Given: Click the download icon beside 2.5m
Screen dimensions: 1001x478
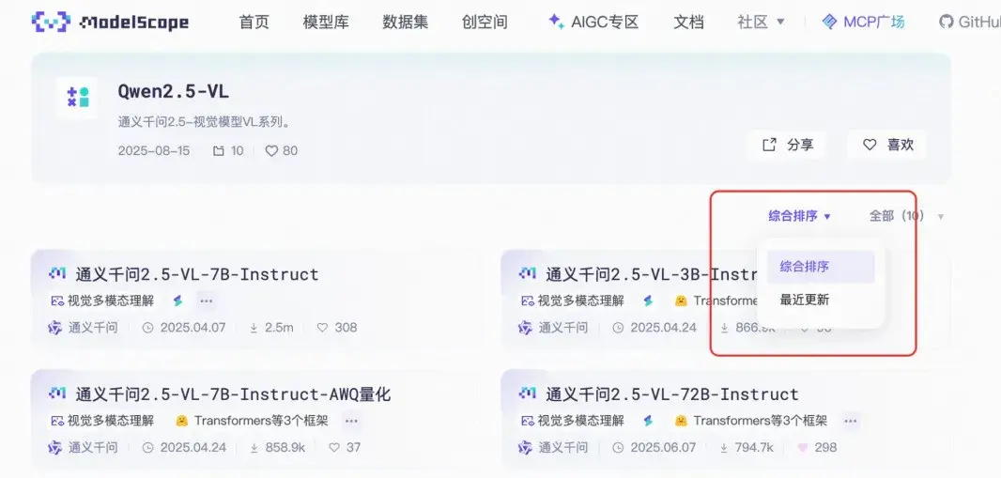Looking at the screenshot, I should (x=254, y=328).
